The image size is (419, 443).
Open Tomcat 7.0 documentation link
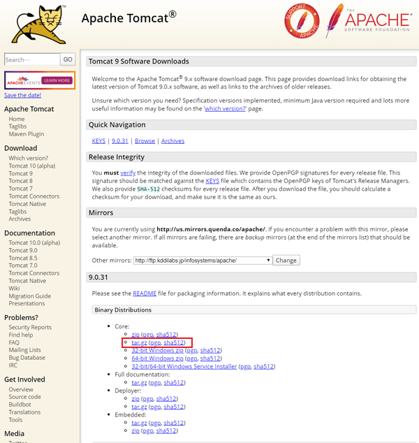tap(23, 266)
